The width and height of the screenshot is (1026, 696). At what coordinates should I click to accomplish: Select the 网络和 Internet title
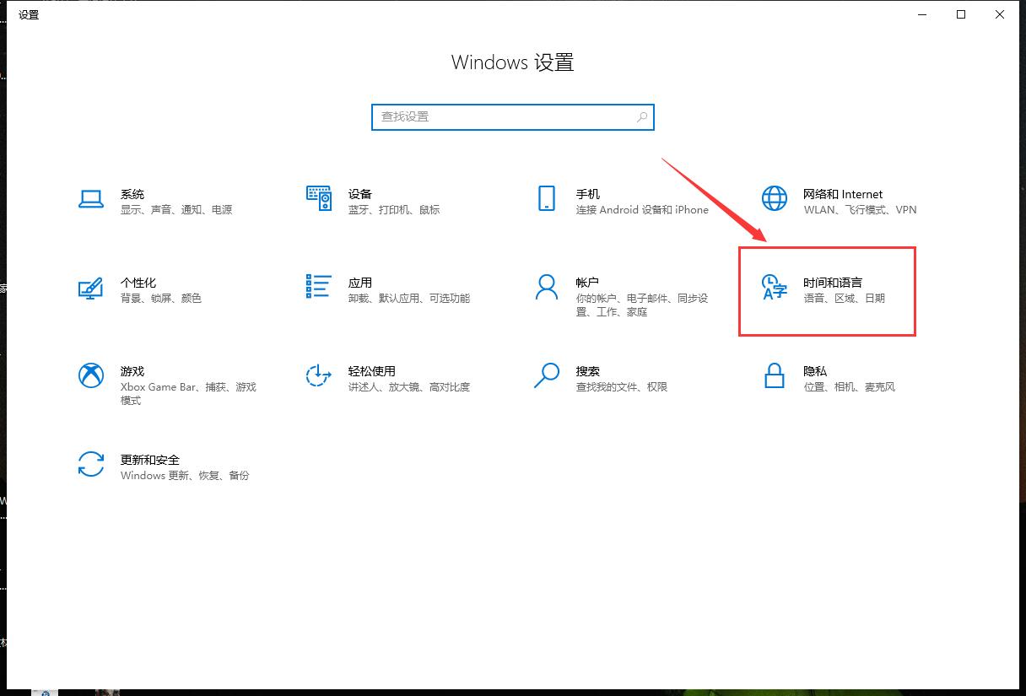click(x=843, y=194)
